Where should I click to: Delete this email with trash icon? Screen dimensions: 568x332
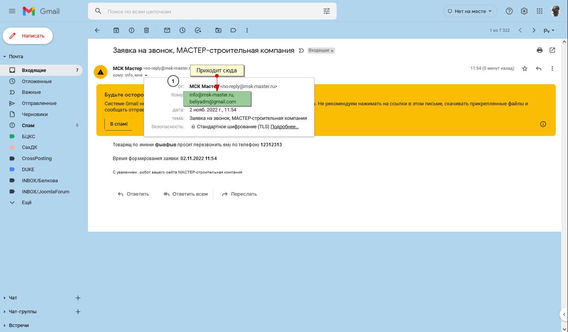pyautogui.click(x=146, y=30)
